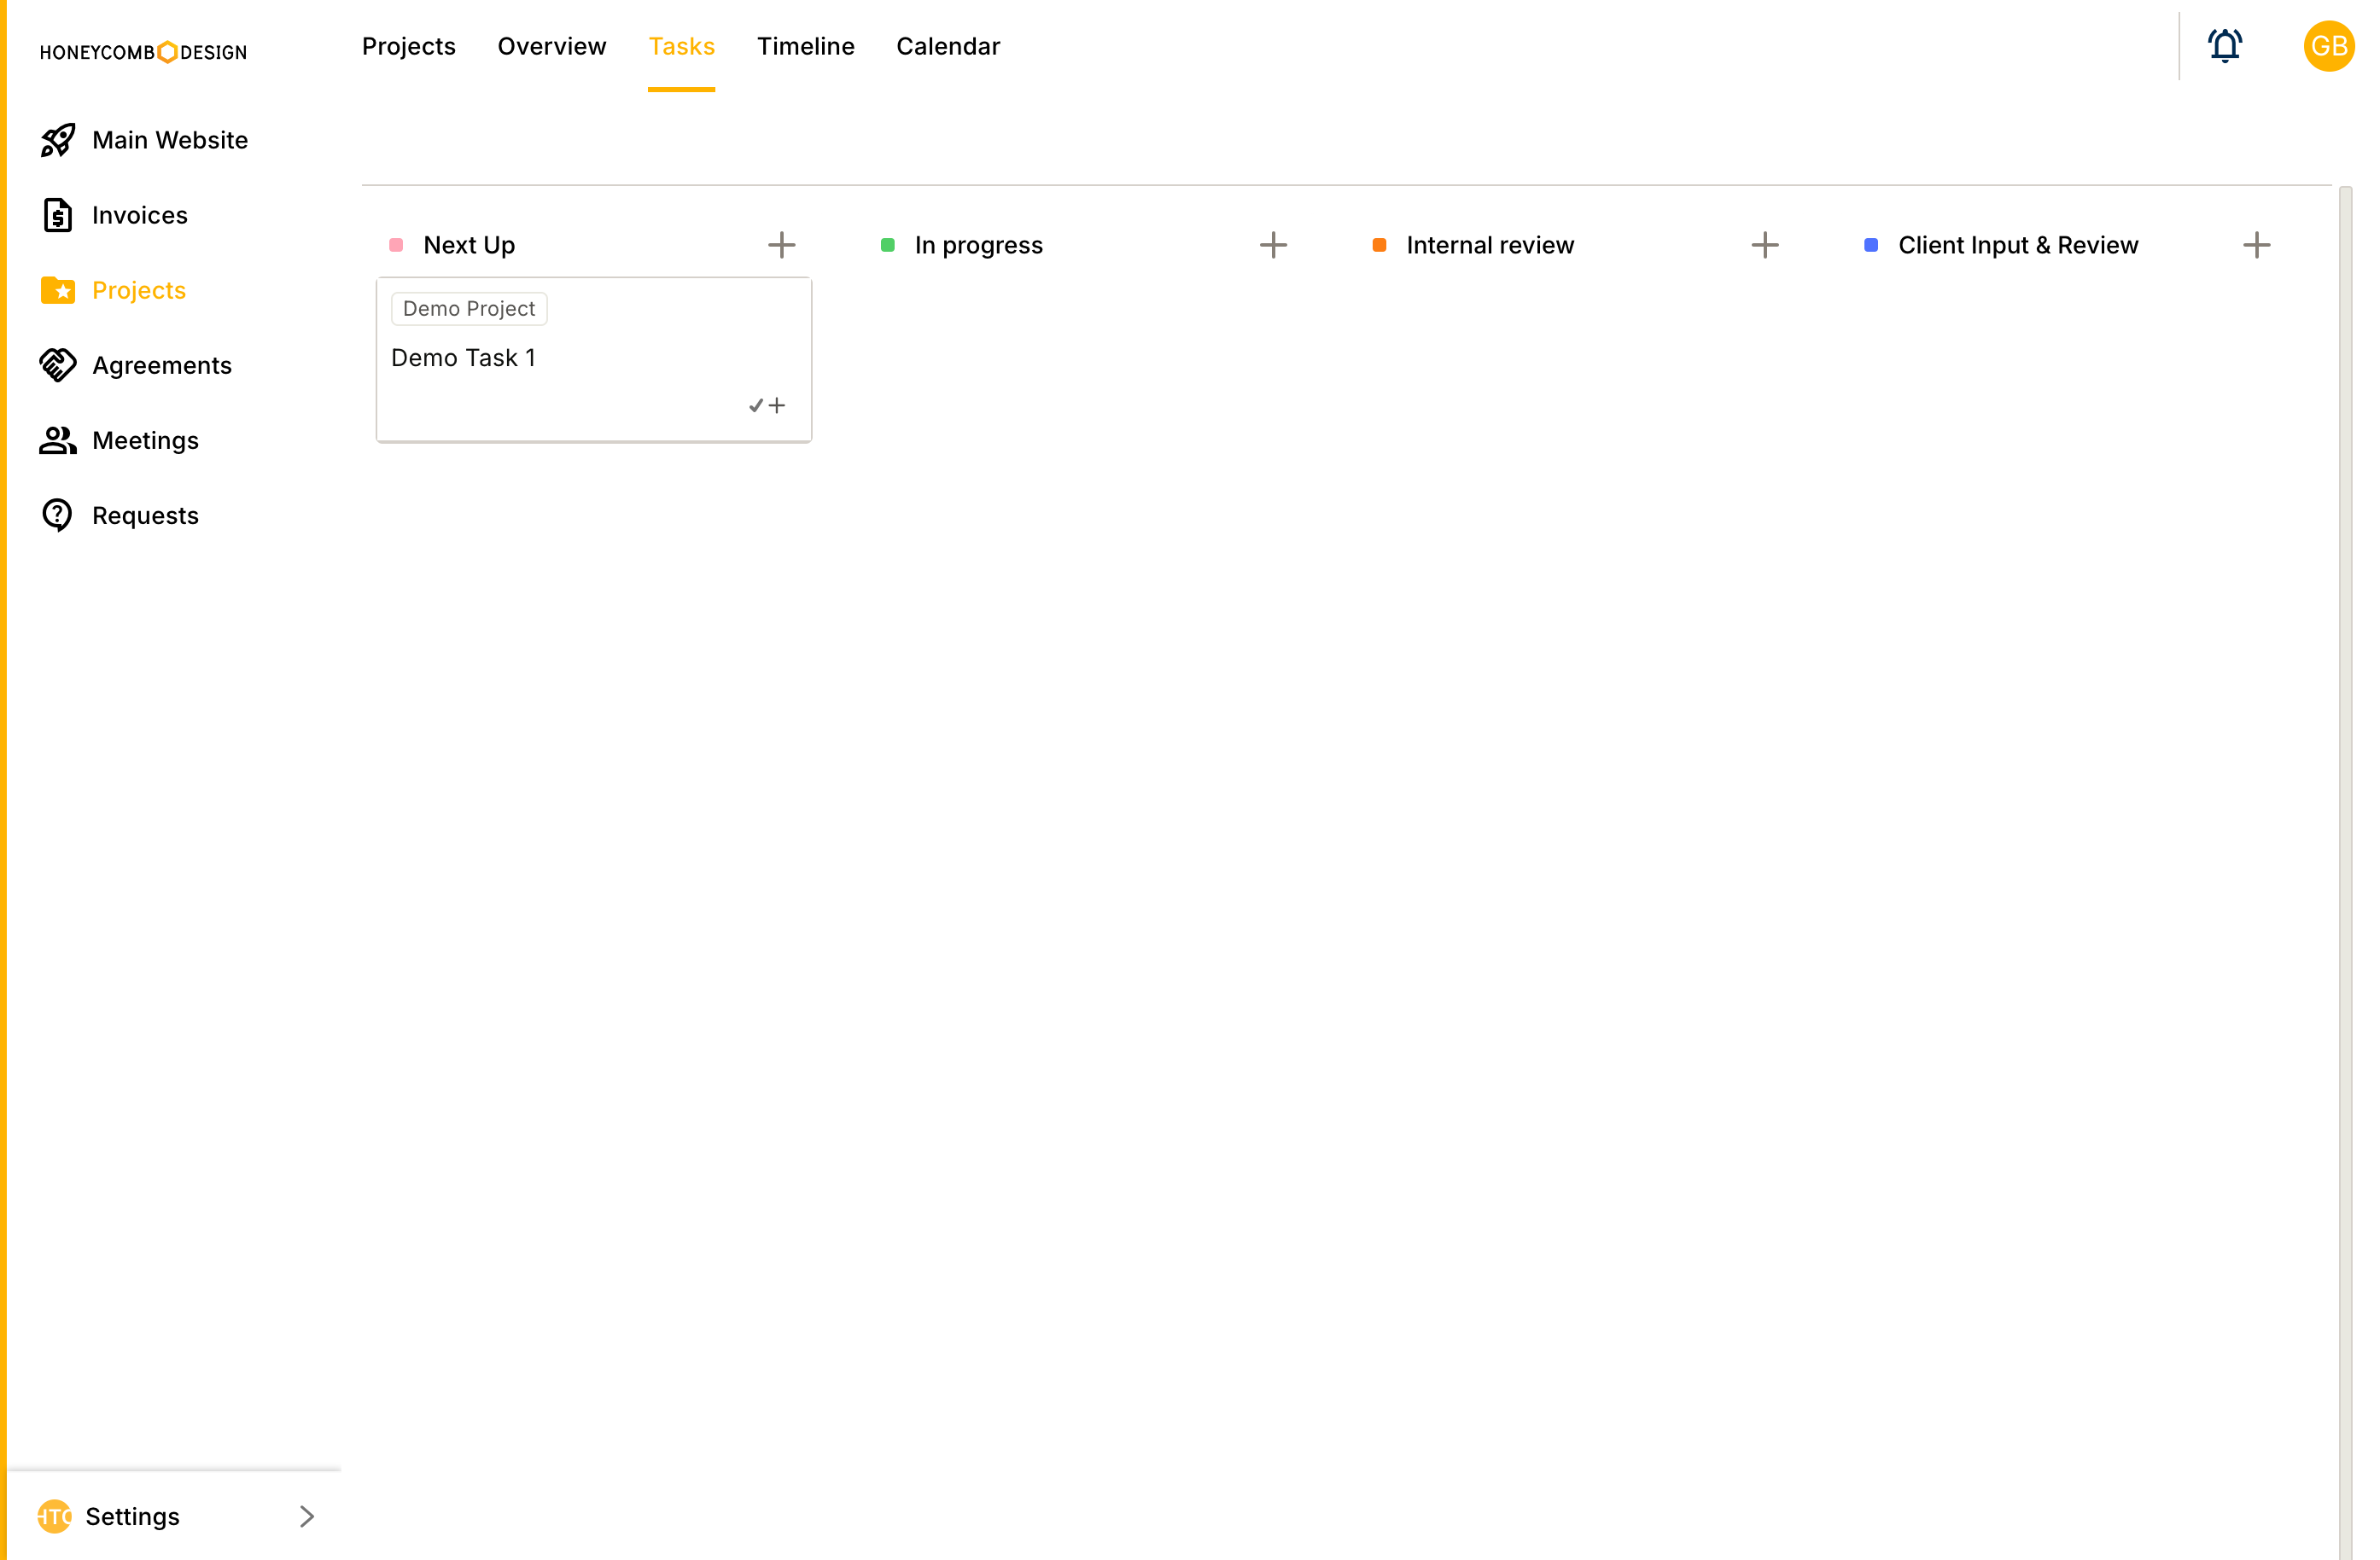Click the Main Website rocket icon
This screenshot has width=2380, height=1560.
[58, 140]
